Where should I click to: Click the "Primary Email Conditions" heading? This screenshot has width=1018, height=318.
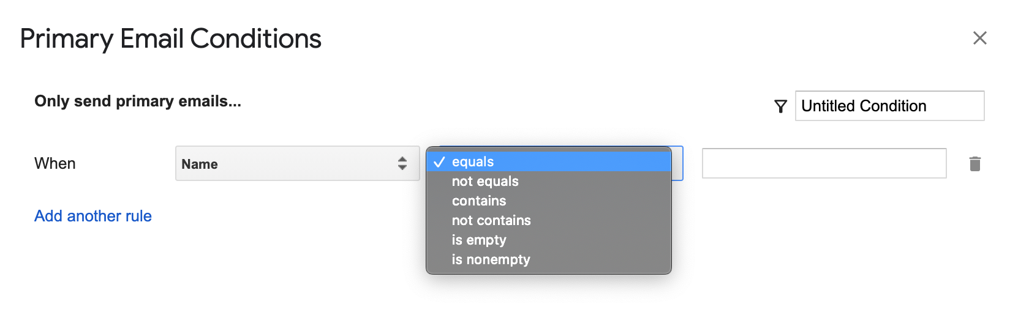tap(170, 39)
